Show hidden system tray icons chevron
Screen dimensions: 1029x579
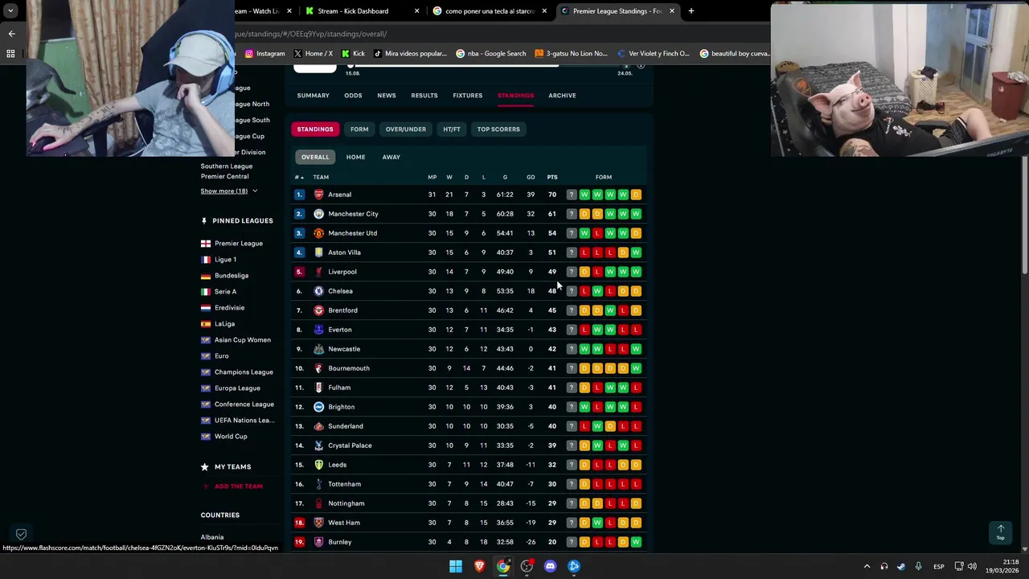[867, 566]
